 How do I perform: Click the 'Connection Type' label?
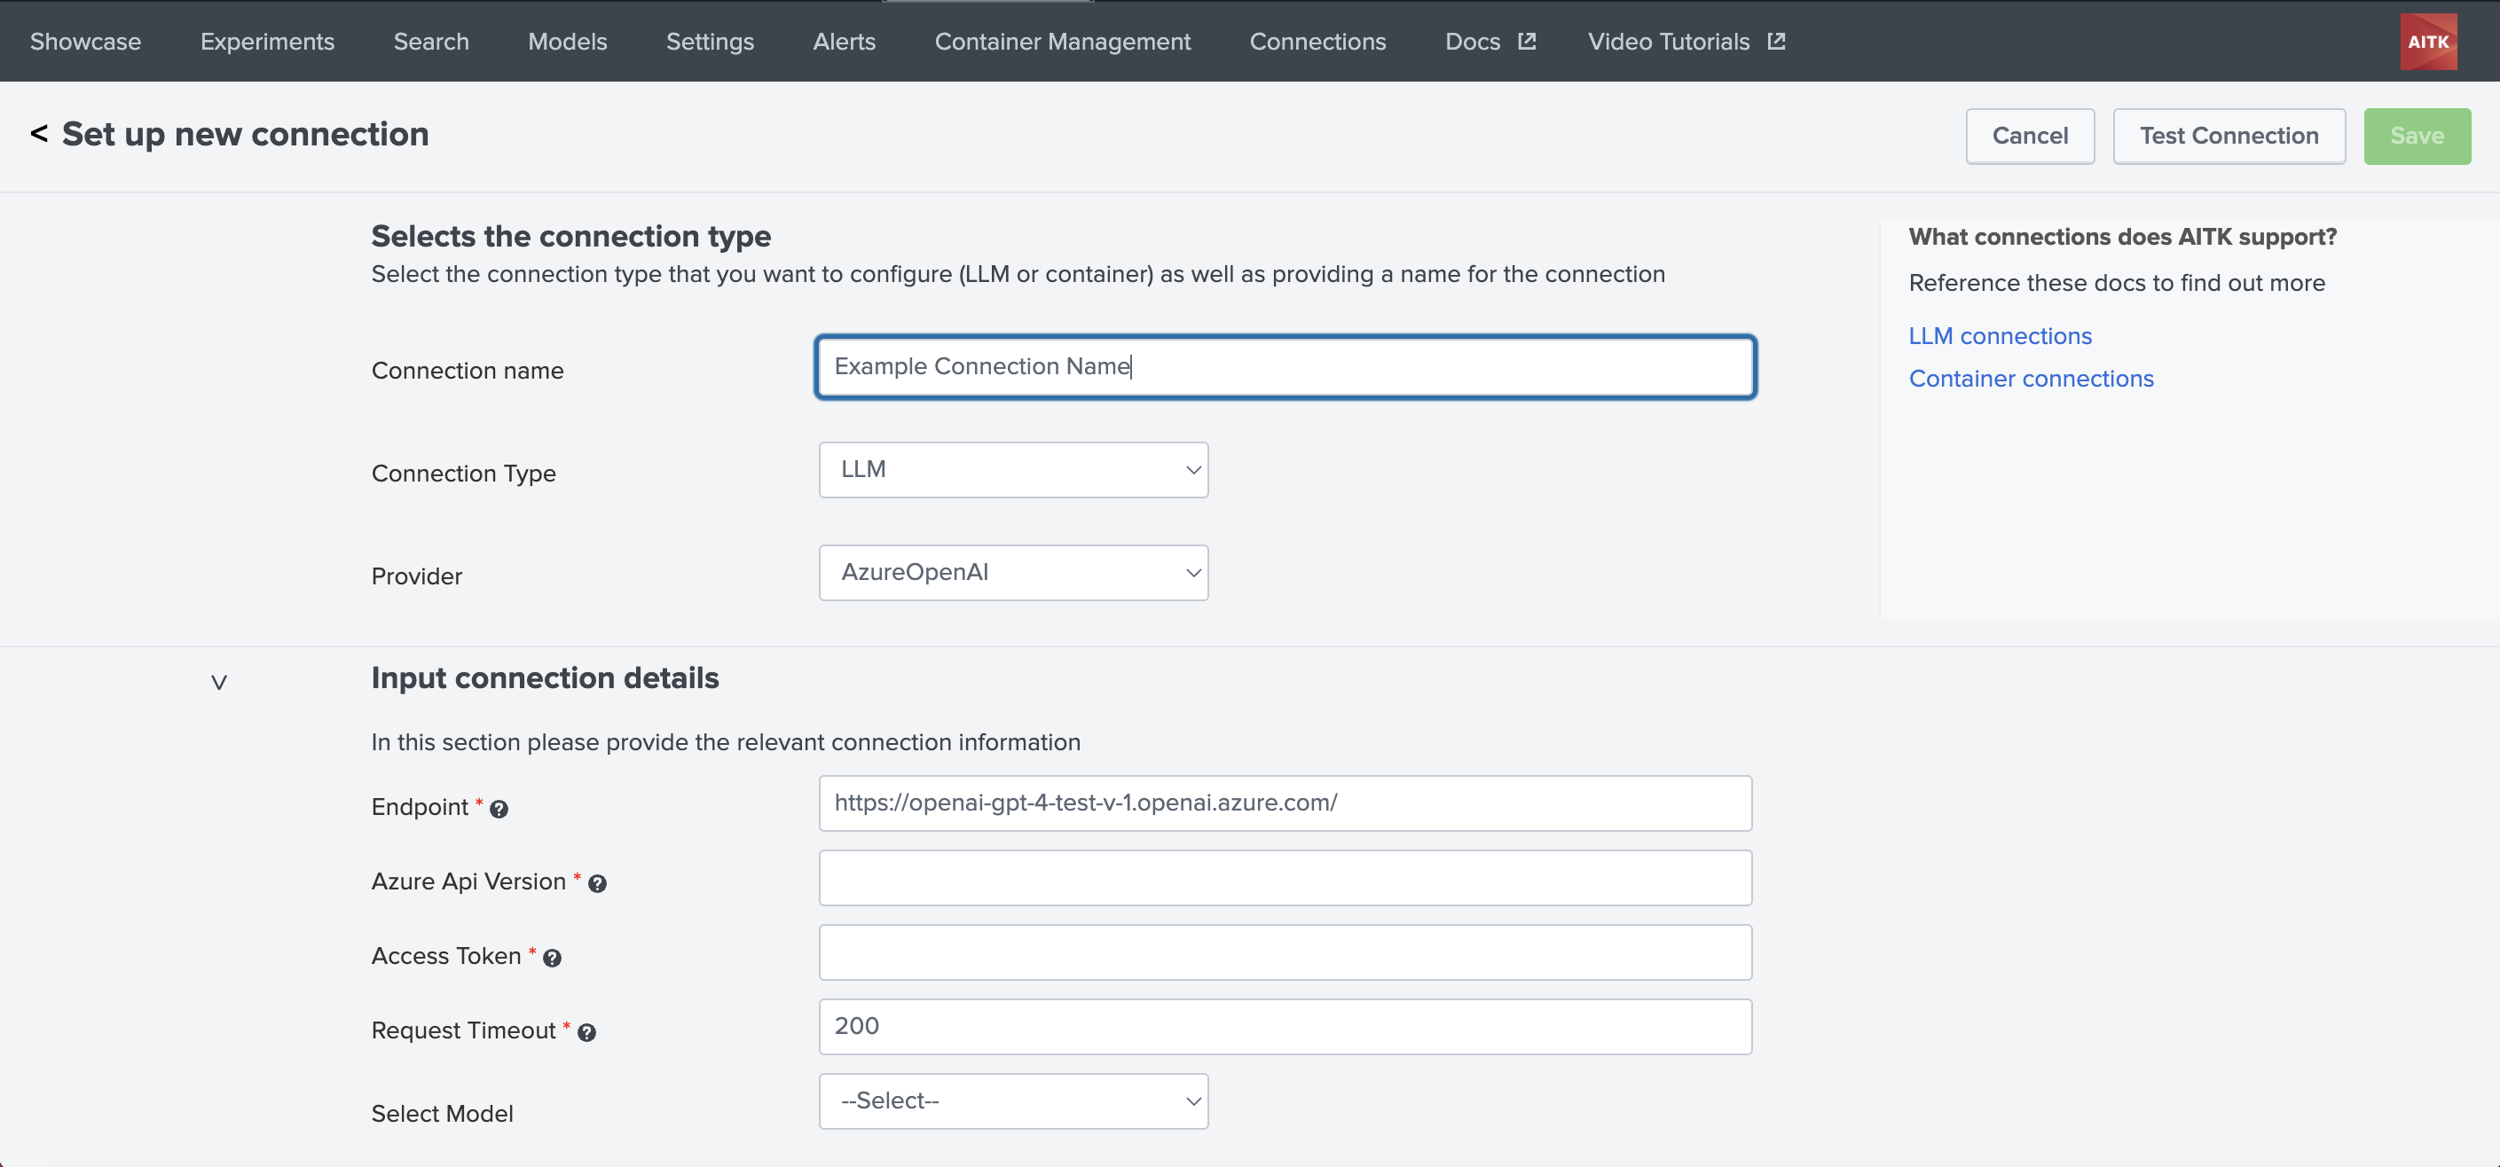pyautogui.click(x=463, y=474)
